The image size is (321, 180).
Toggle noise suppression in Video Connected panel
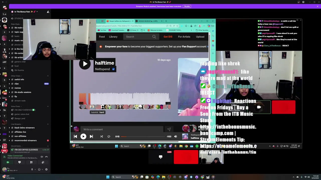42,157
